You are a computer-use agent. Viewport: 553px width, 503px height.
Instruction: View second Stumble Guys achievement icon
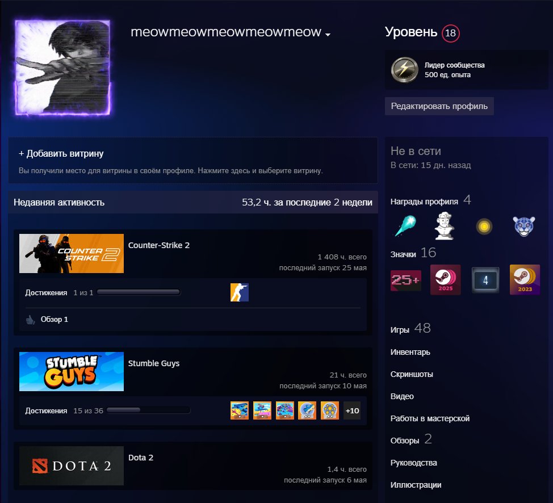262,410
